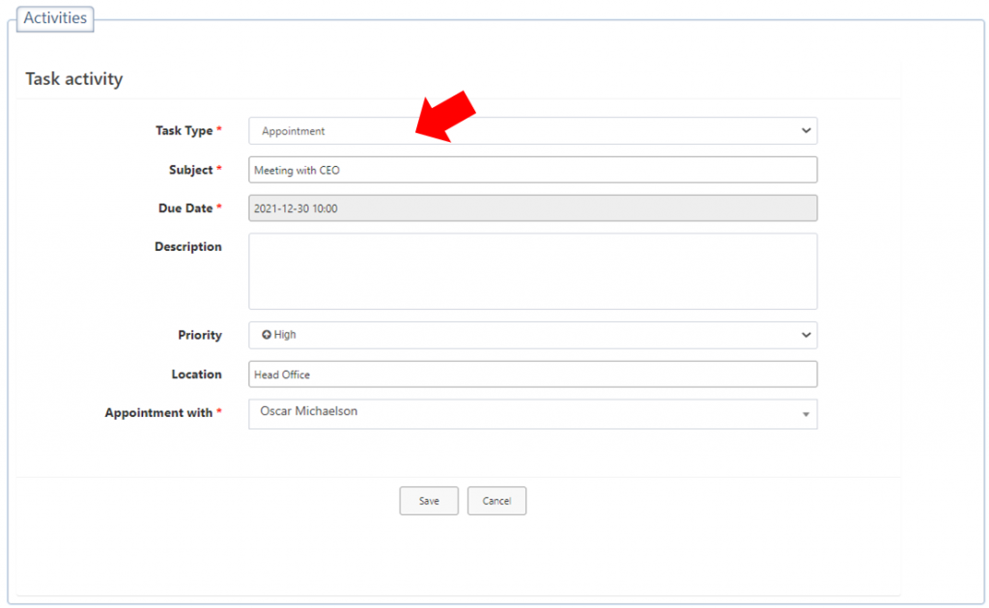This screenshot has height=608, width=989.
Task: Click the Appointment with label
Action: coord(159,413)
